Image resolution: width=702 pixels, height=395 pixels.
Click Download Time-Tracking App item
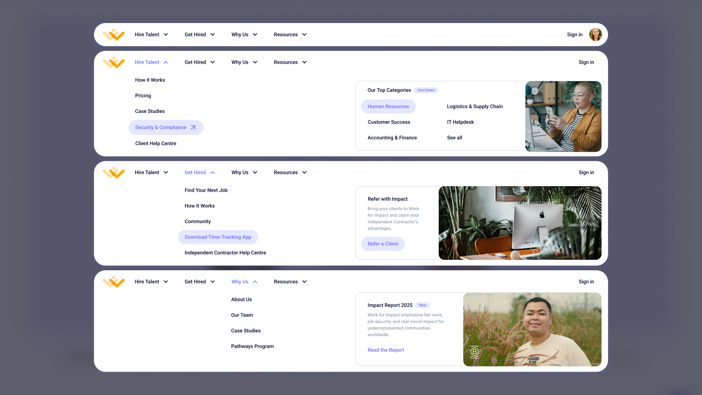click(x=218, y=237)
